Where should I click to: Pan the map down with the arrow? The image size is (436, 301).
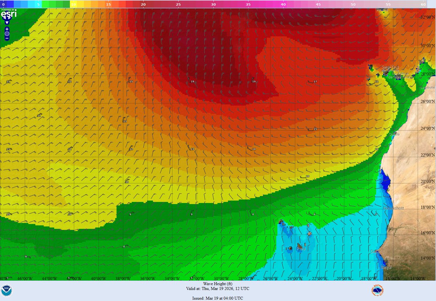pos(7,23)
